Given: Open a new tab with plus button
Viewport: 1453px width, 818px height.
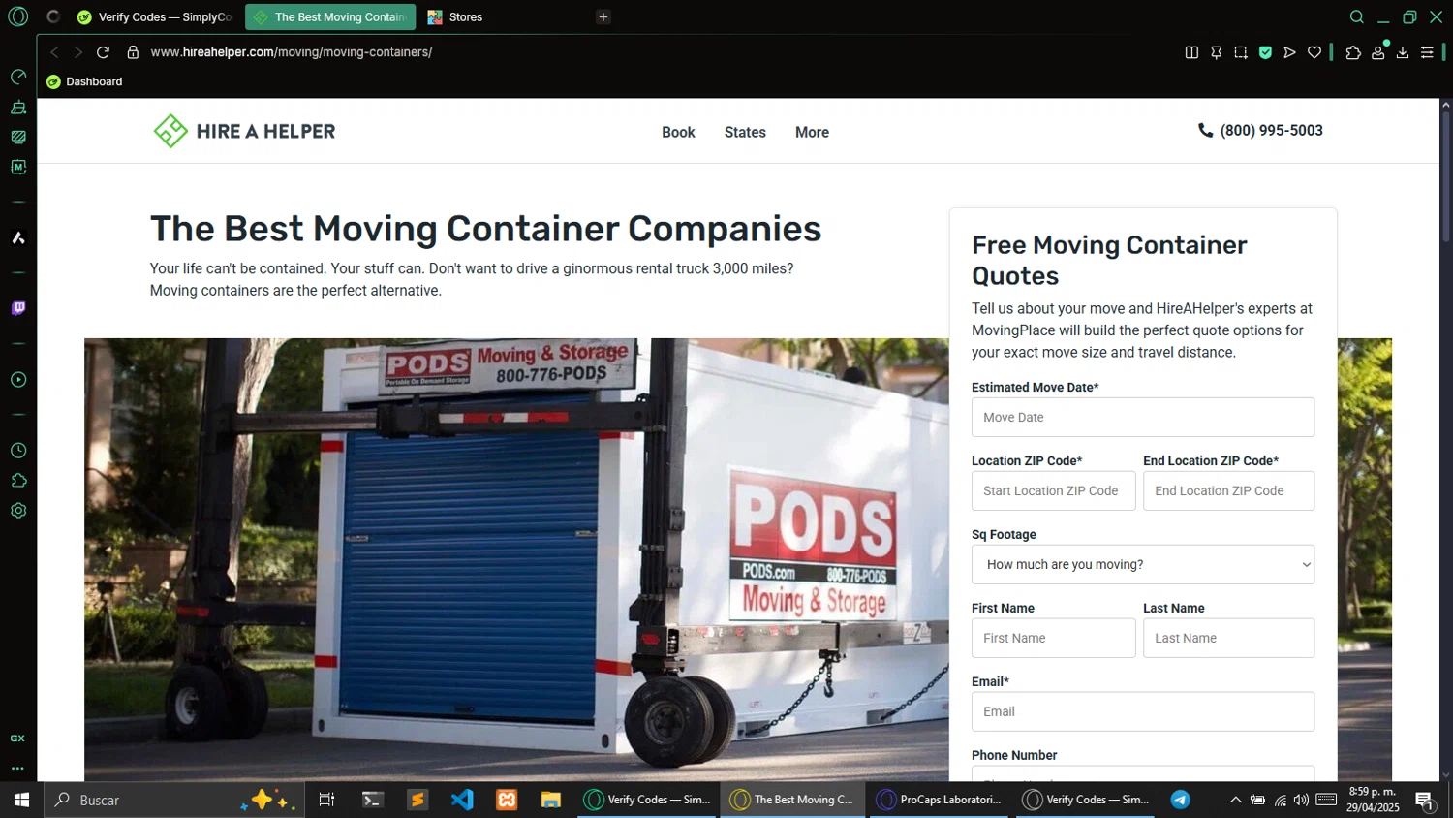Looking at the screenshot, I should coord(603,16).
